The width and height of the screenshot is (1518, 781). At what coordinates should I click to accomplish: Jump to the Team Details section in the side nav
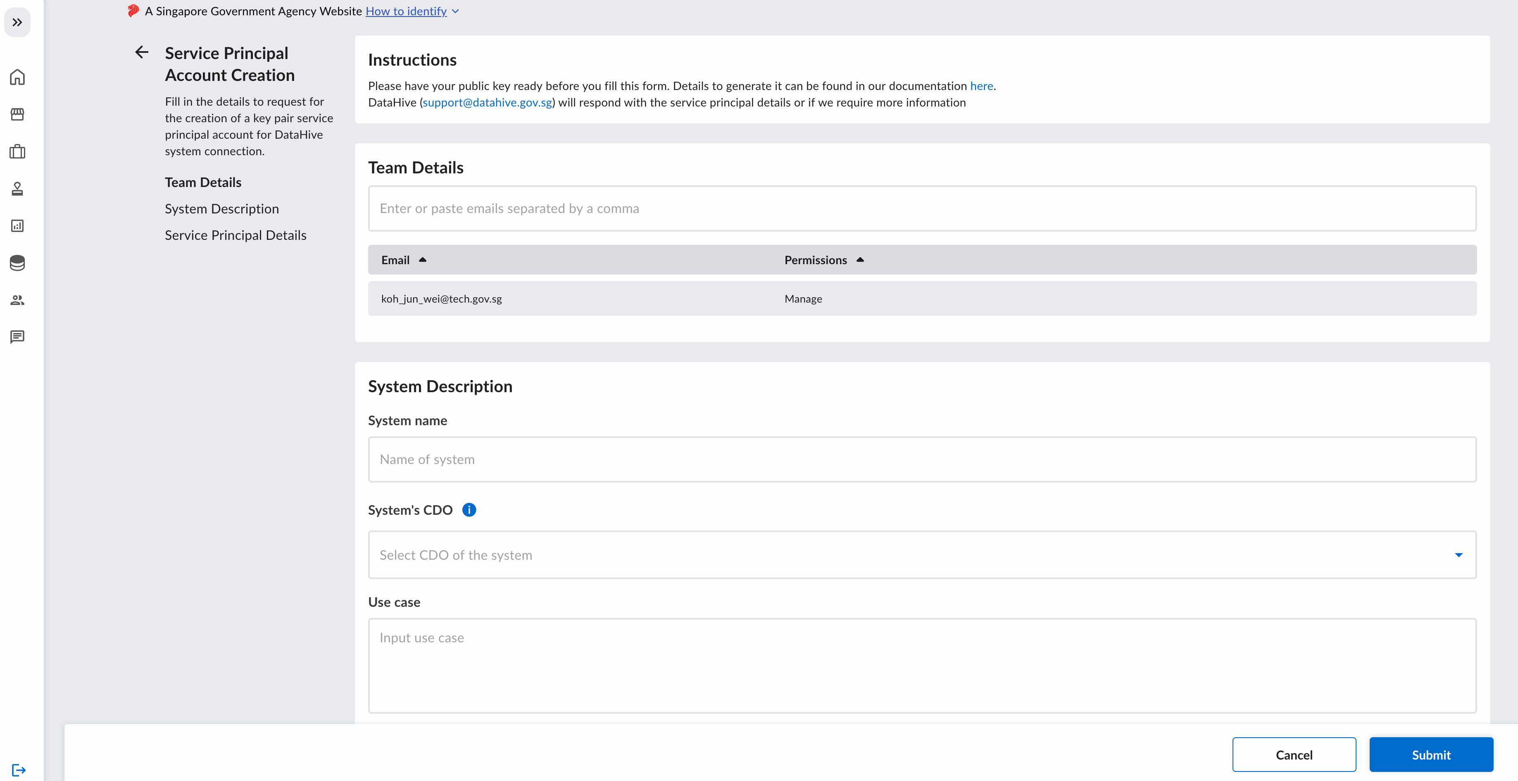(203, 182)
